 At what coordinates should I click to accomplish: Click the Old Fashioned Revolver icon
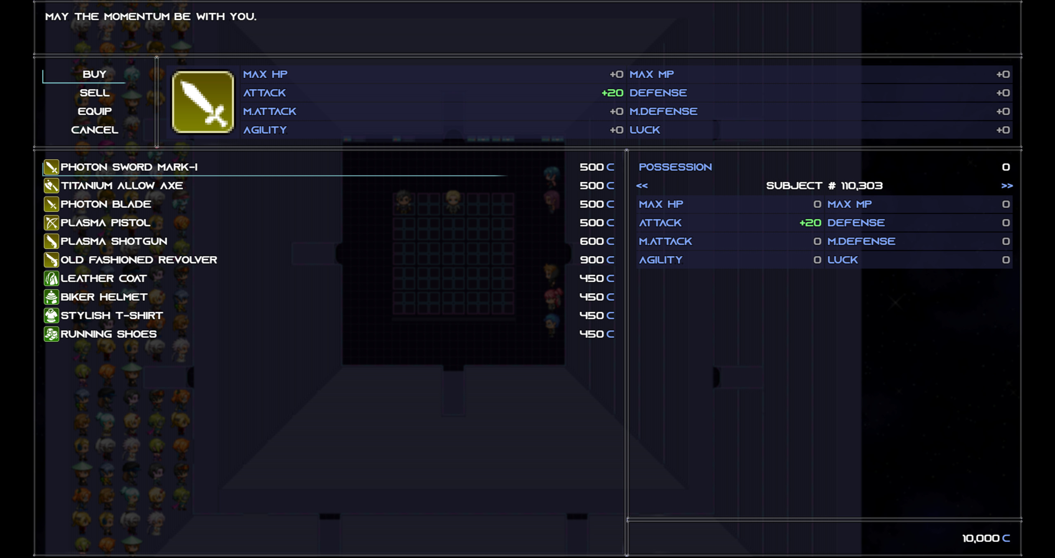point(51,260)
